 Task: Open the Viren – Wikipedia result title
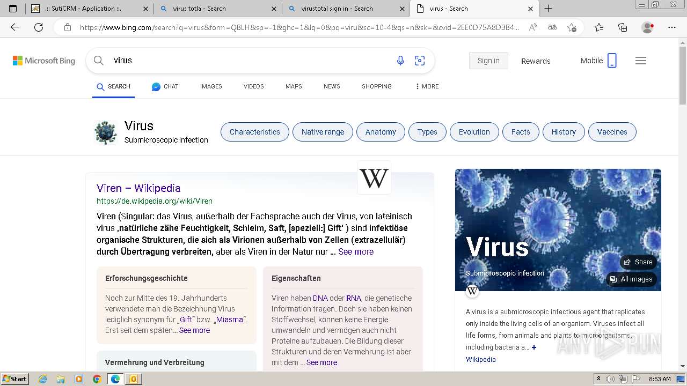click(138, 188)
